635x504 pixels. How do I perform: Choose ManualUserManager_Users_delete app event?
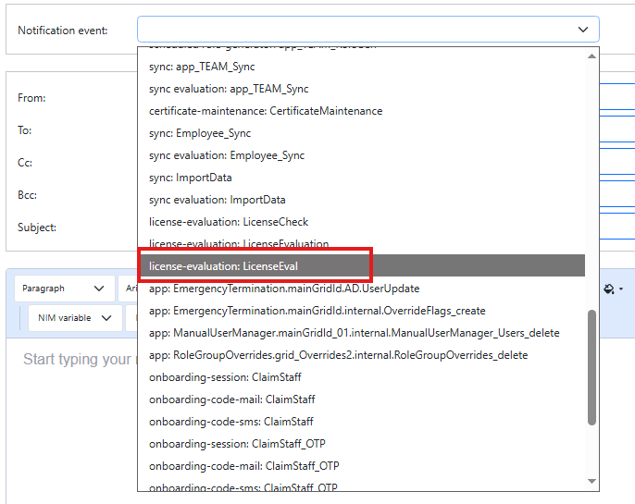pos(361,333)
